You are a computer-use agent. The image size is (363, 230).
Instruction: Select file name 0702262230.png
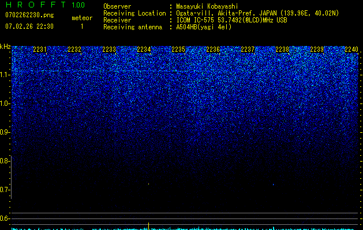pos(29,15)
